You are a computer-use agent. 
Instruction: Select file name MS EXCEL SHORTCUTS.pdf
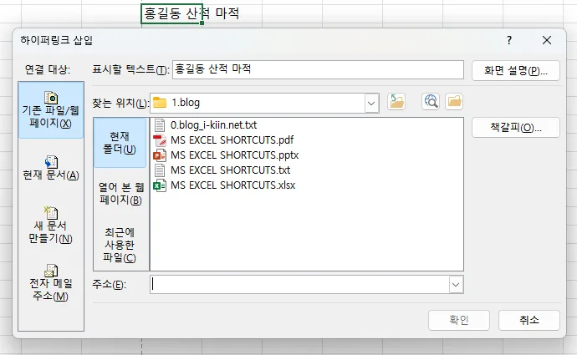(x=232, y=140)
